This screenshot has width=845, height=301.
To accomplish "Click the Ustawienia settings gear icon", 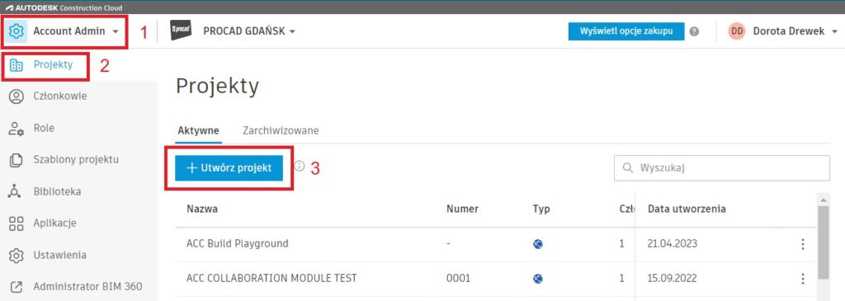I will pos(17,255).
